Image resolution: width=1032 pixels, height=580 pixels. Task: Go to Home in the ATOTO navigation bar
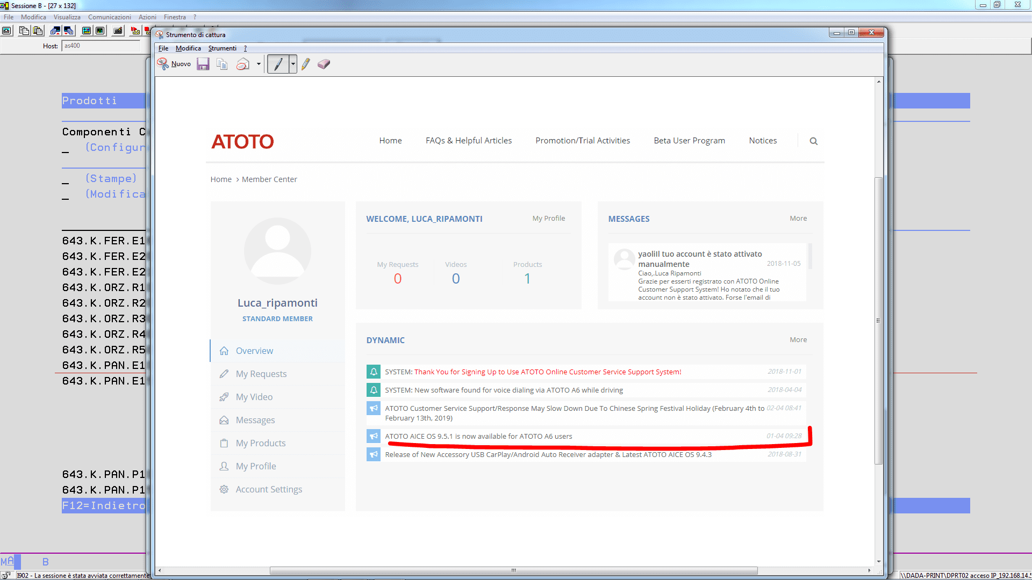point(391,141)
